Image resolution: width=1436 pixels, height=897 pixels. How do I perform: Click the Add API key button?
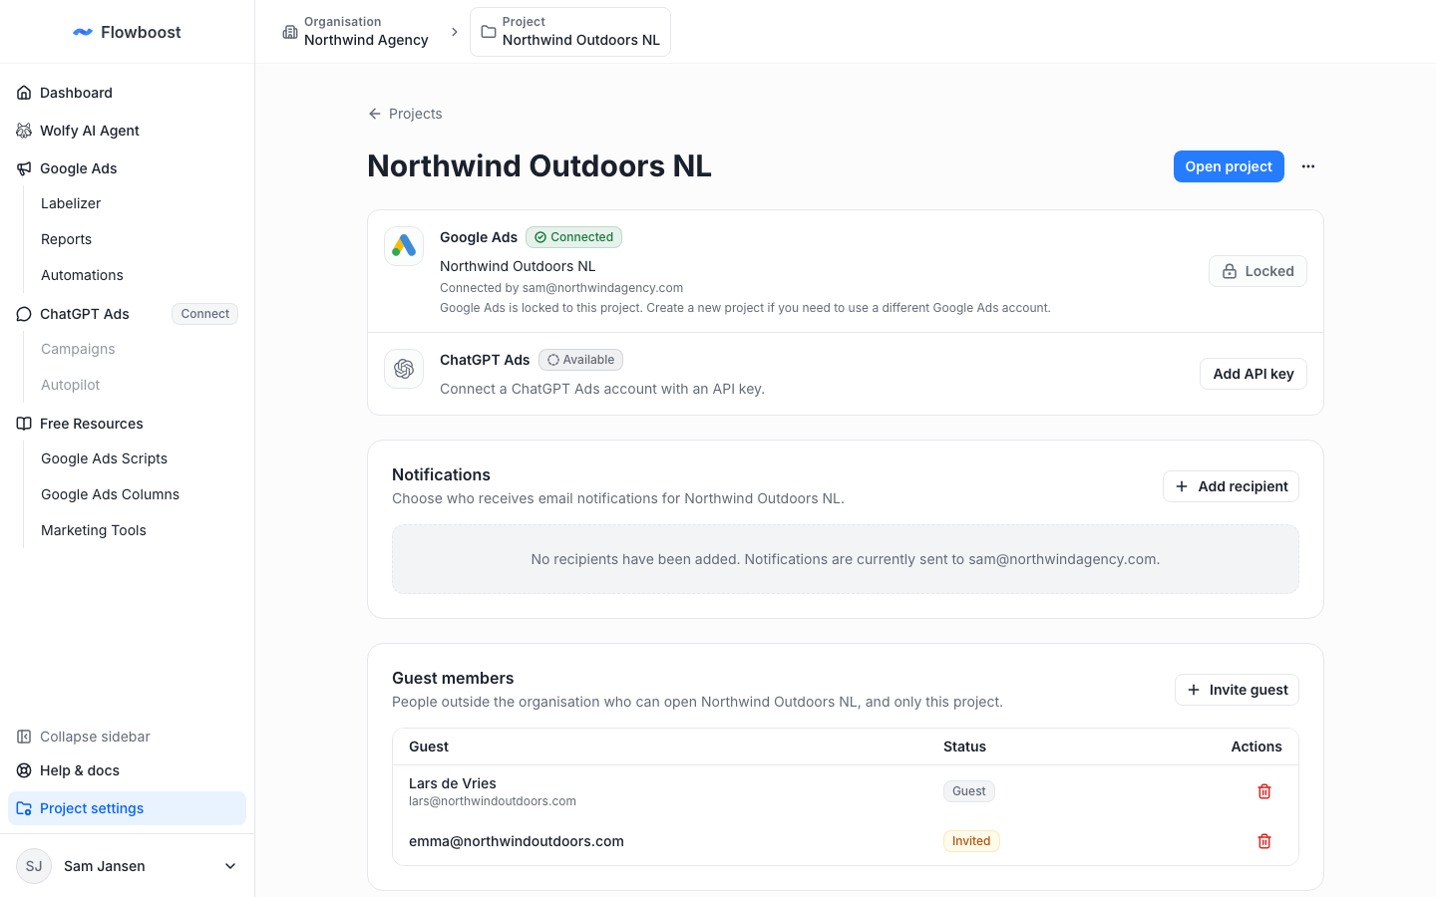point(1254,374)
